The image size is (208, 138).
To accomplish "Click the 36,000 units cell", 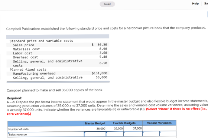I will [95, 129].
